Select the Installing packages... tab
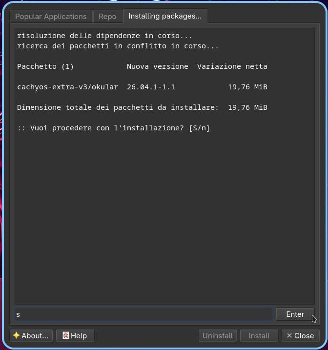Viewport: 328px width, 350px height. coord(165,16)
